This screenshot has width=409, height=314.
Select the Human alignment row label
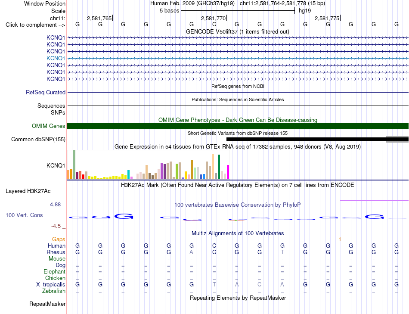(x=56, y=246)
